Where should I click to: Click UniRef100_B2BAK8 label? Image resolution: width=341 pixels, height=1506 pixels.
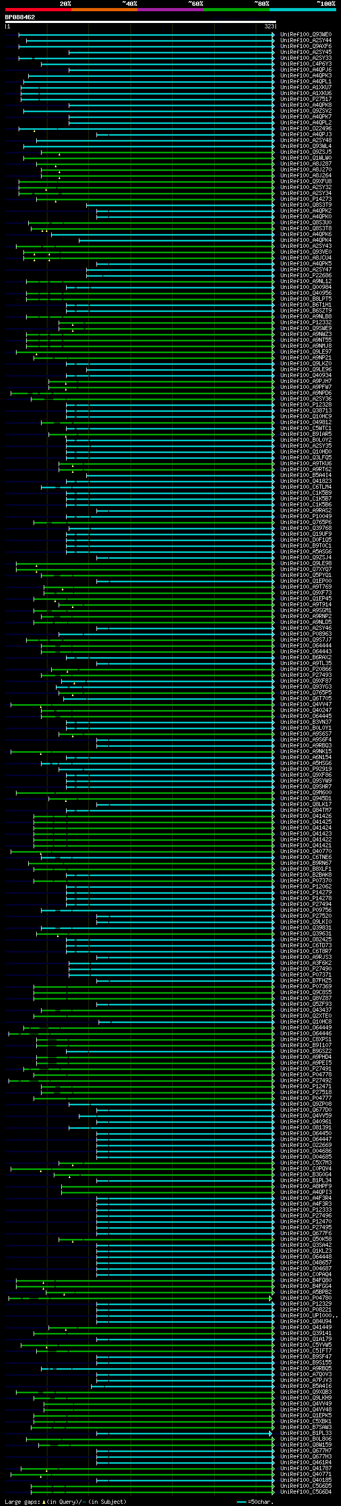point(305,875)
